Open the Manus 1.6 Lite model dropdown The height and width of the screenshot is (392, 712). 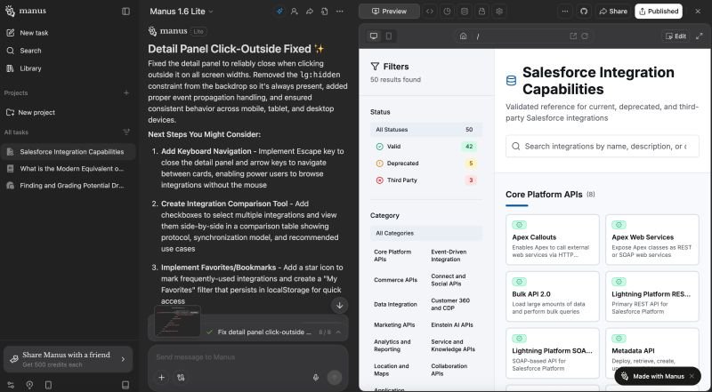coord(182,12)
